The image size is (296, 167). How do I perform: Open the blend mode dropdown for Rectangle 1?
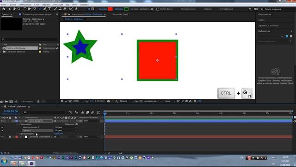[x=66, y=128]
